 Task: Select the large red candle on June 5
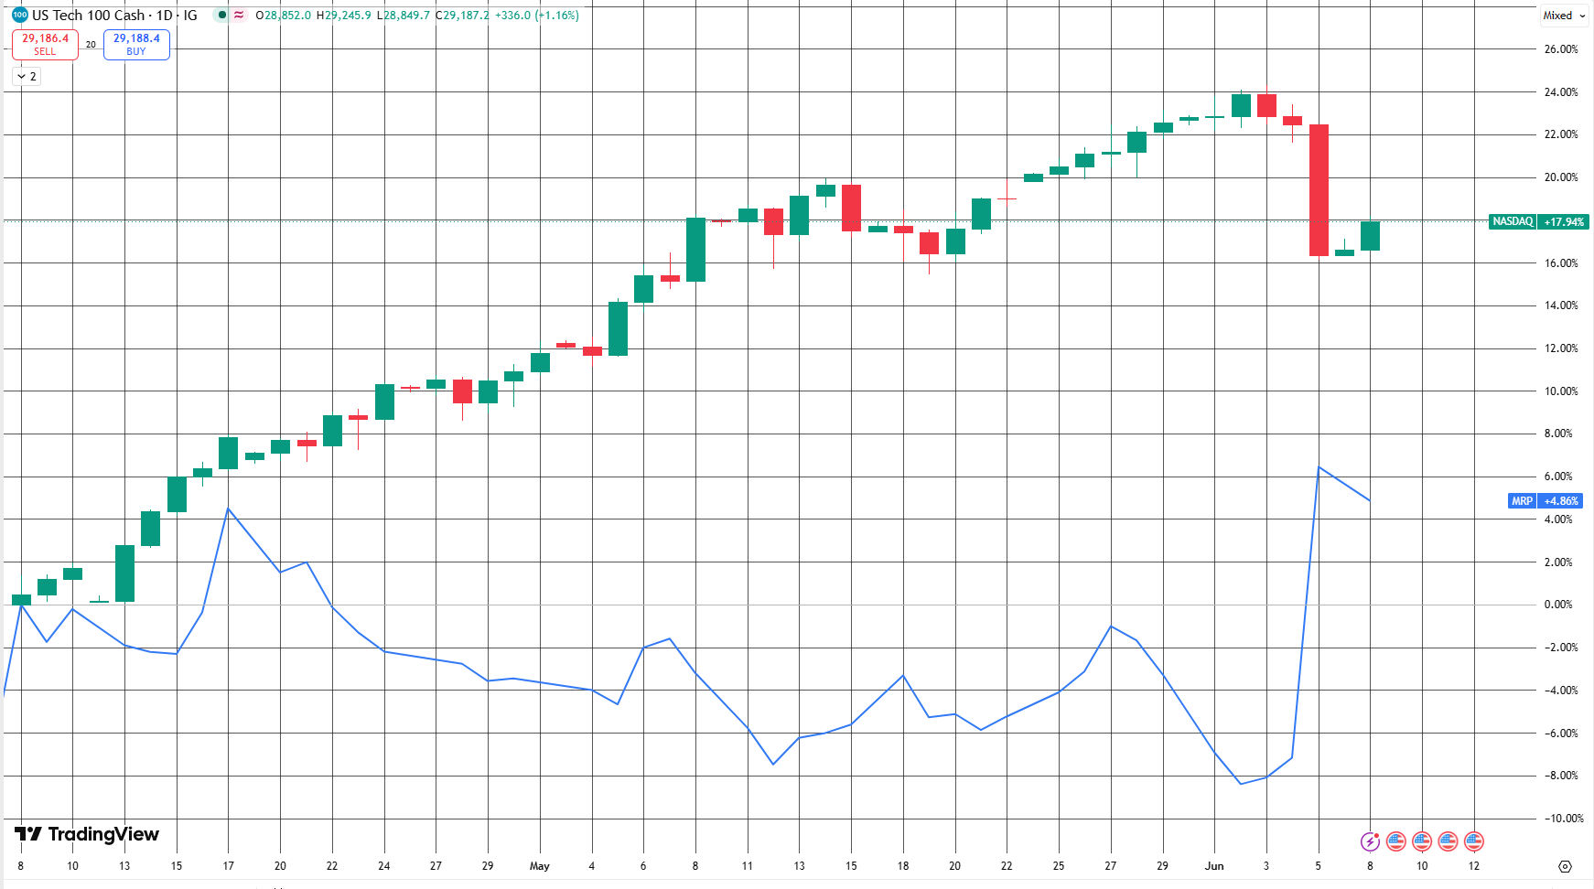click(x=1319, y=190)
